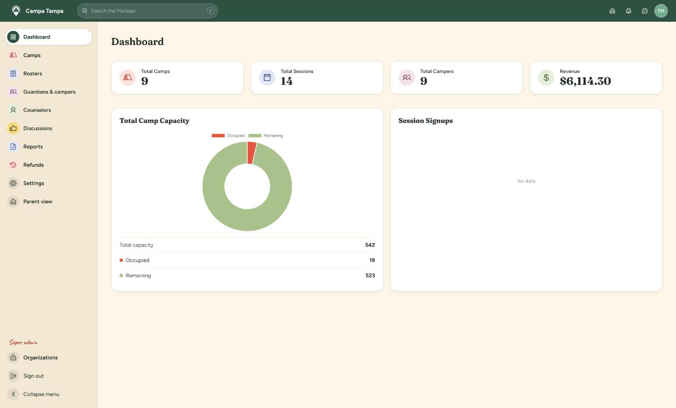Click the Organizations briefcase icon
This screenshot has height=408, width=676.
tap(13, 358)
